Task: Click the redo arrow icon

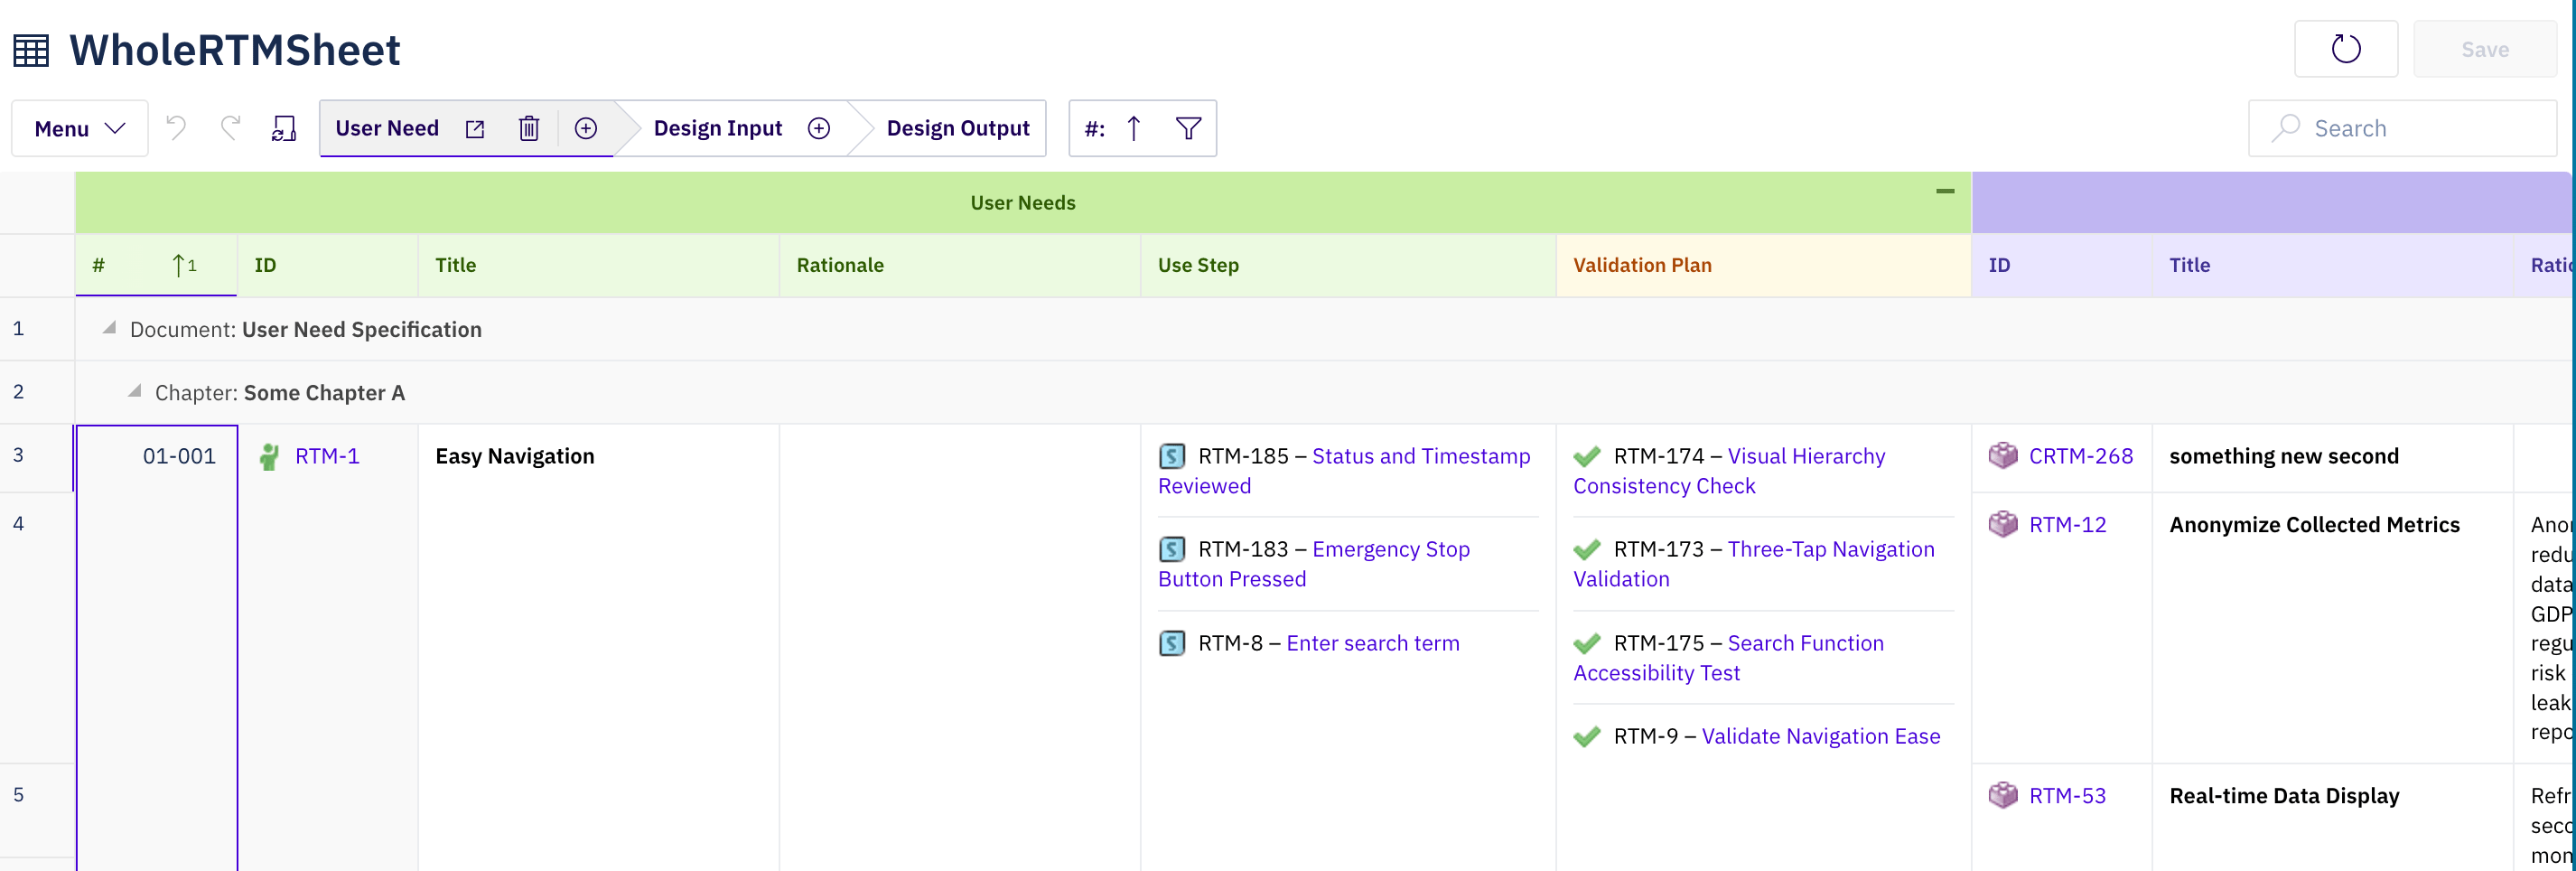Action: click(231, 128)
